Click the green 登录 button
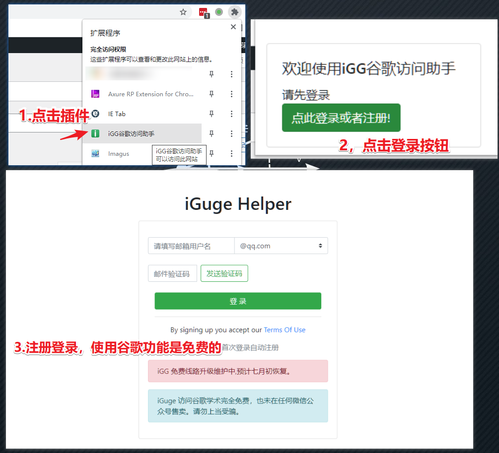This screenshot has height=453, width=499. (x=238, y=301)
